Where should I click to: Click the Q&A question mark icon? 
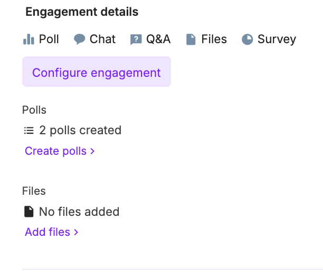(x=136, y=39)
